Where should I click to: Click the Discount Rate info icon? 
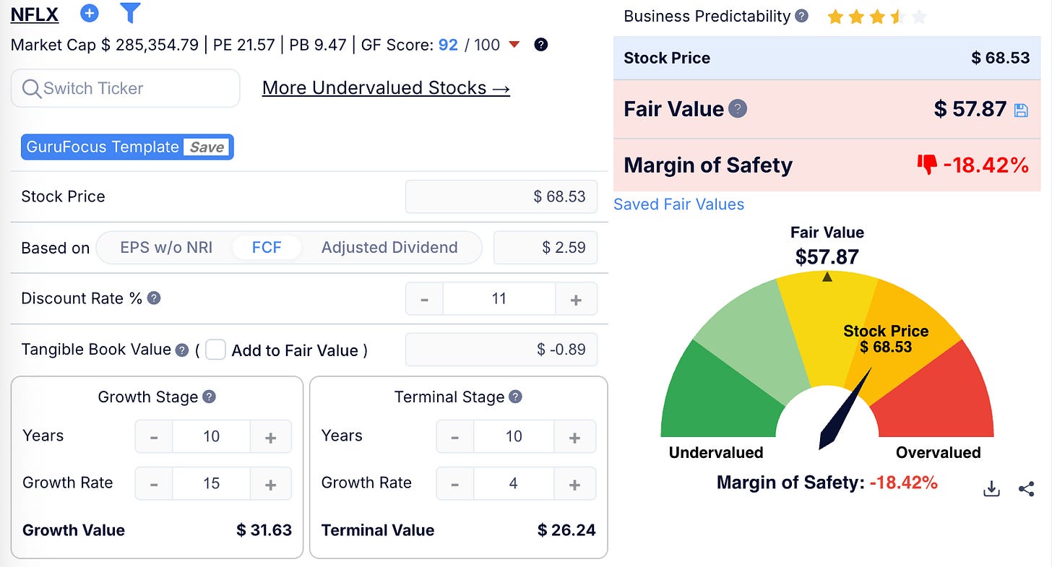154,298
